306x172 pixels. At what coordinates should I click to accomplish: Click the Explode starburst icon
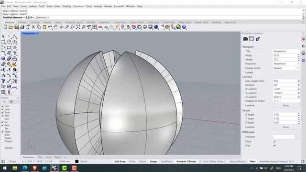(x=14, y=64)
